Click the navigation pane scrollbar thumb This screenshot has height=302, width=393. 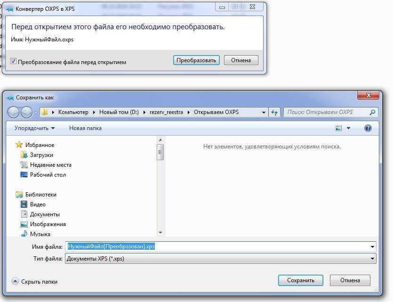point(160,152)
